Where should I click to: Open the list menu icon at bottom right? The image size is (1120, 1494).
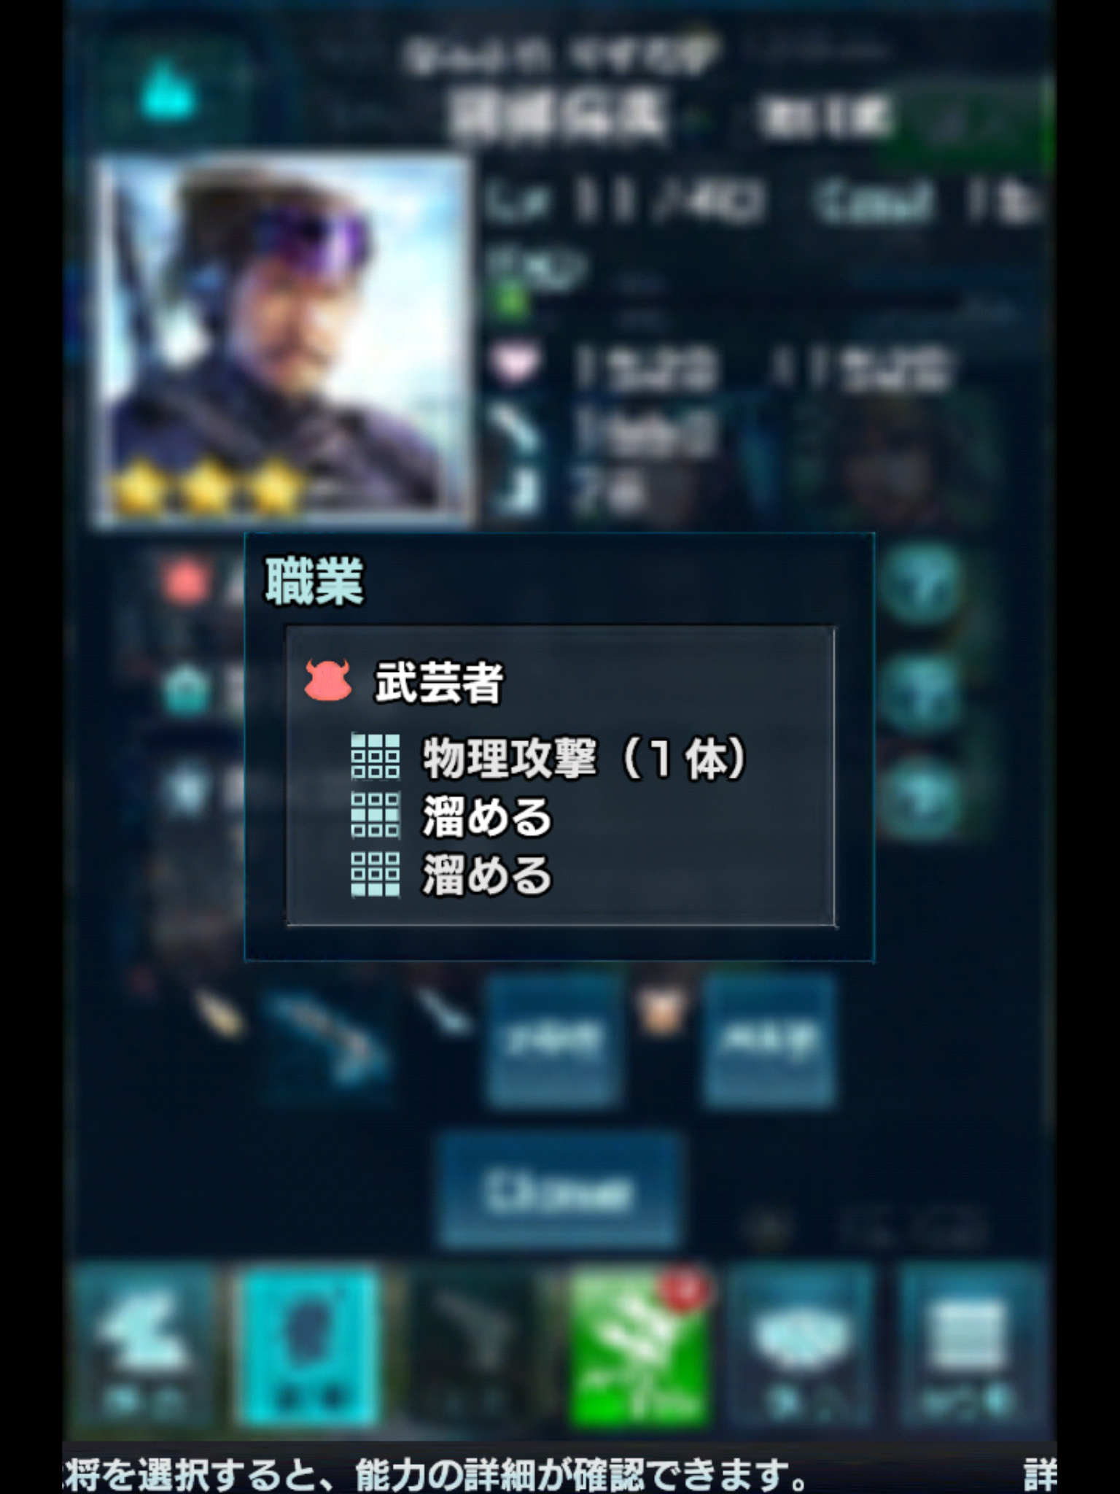coord(968,1347)
